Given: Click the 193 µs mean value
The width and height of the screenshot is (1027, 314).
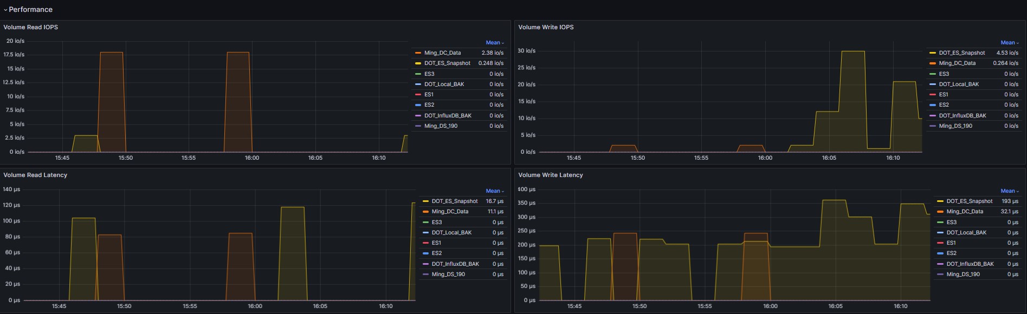Looking at the screenshot, I should 1010,201.
